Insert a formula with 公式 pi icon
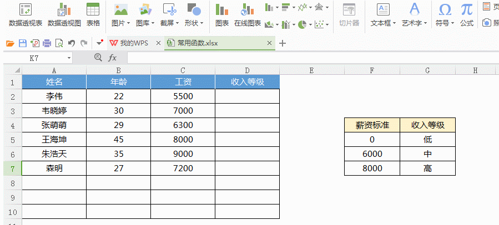Viewport: 499px width, 225px height. (x=467, y=14)
